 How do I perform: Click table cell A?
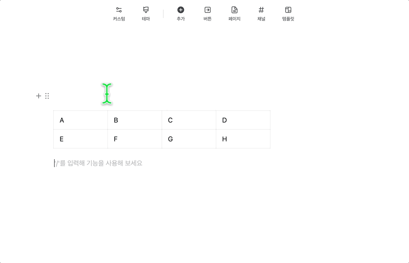pyautogui.click(x=80, y=120)
